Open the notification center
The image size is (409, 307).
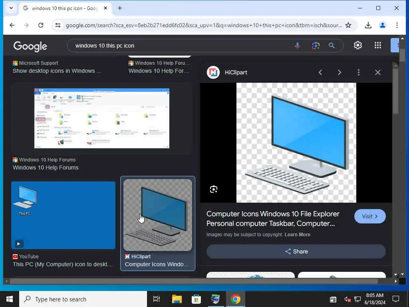point(396,299)
